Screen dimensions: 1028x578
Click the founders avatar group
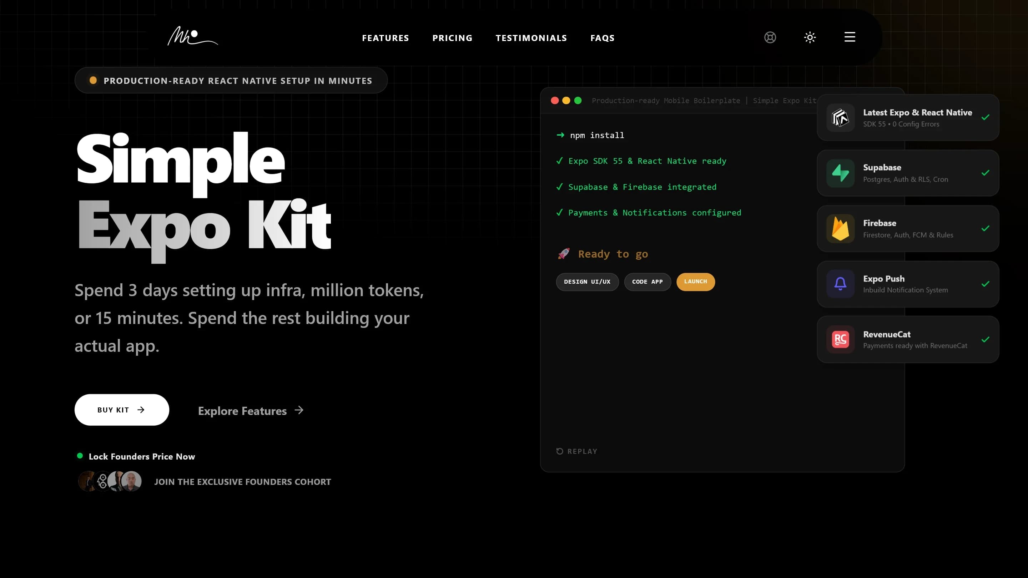tap(110, 481)
